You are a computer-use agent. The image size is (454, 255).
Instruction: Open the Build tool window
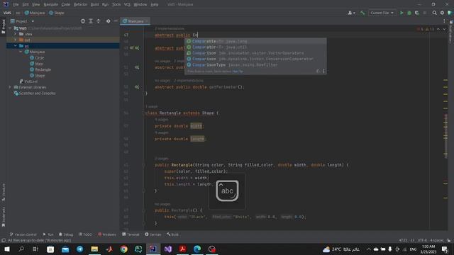[x=172, y=234]
